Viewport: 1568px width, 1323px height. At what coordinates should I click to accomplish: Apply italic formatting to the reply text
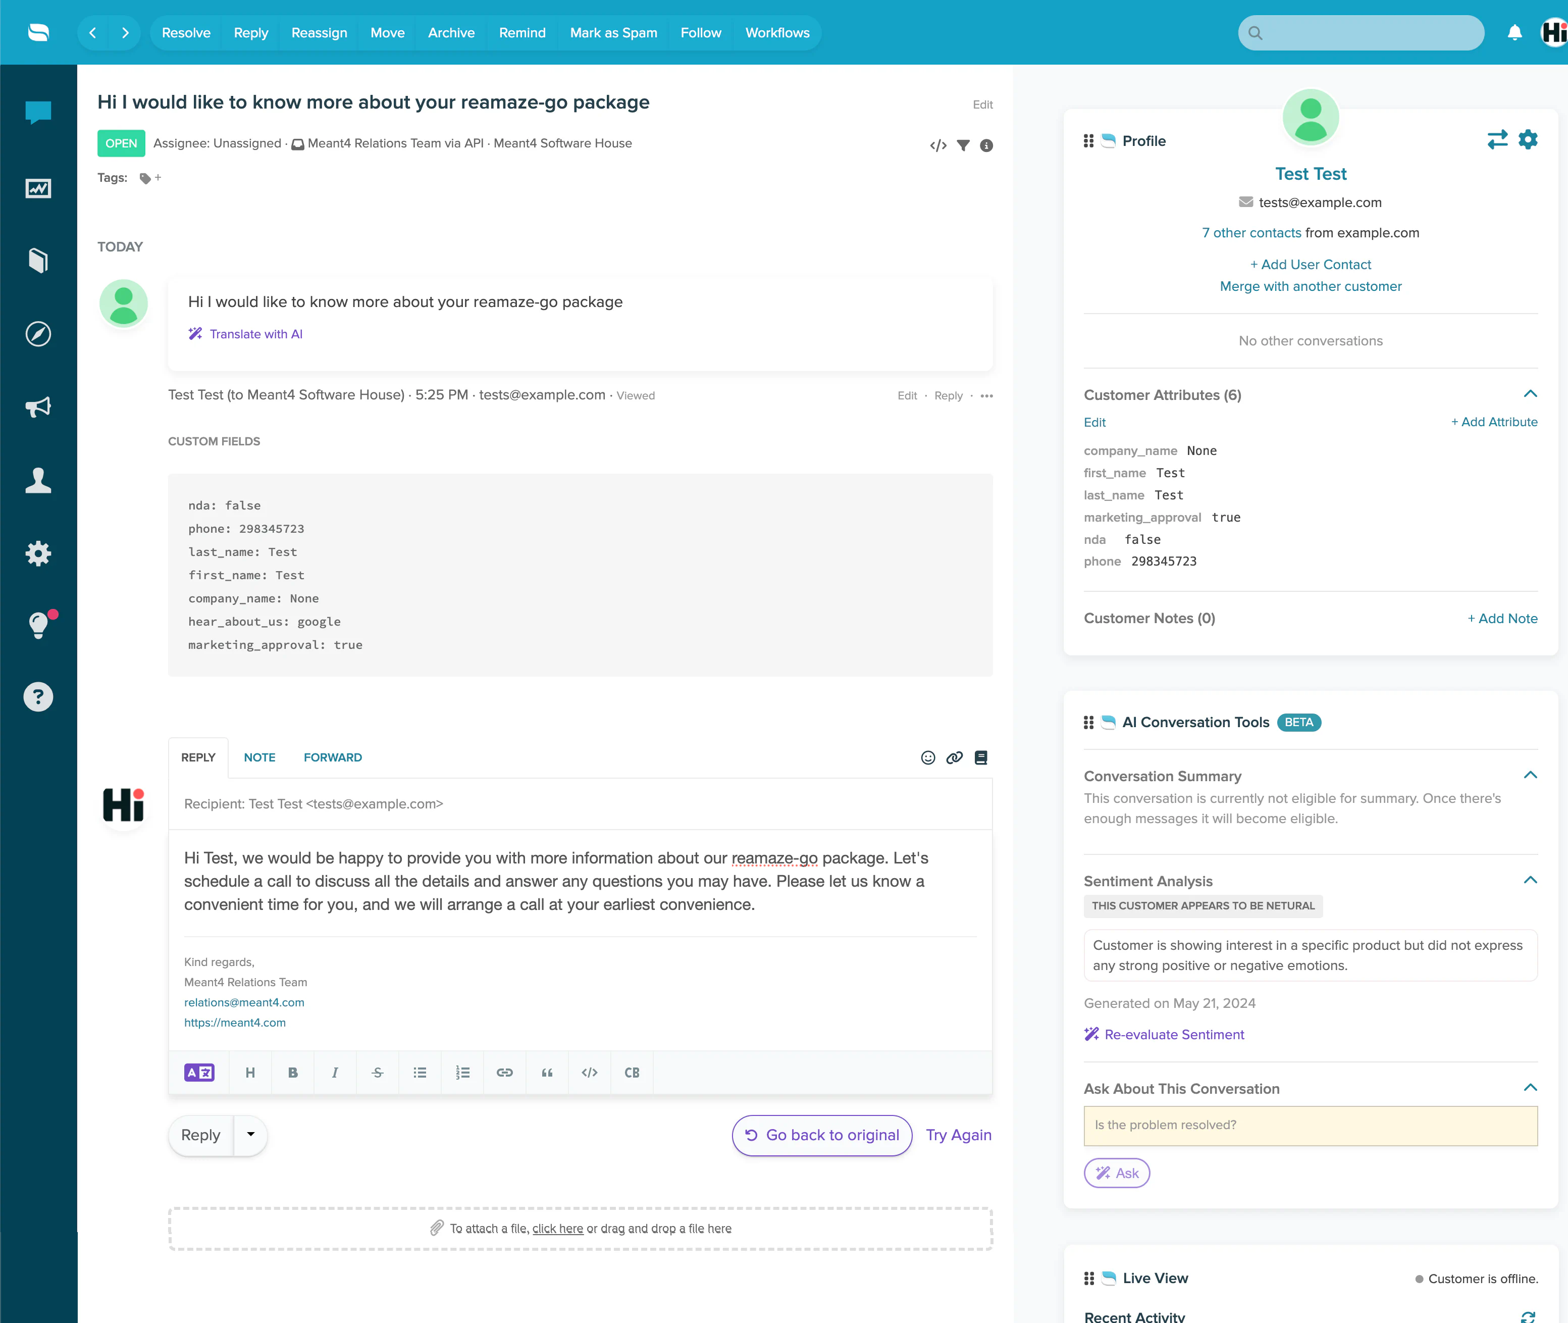click(335, 1073)
